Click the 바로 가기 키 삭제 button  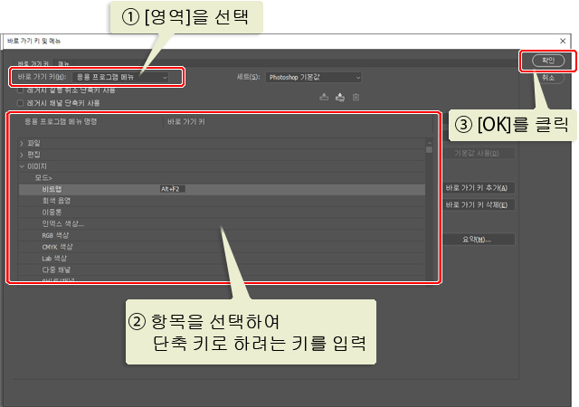(478, 204)
